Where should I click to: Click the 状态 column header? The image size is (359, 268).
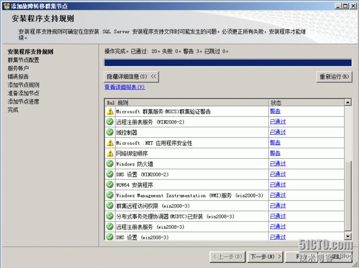click(x=276, y=103)
